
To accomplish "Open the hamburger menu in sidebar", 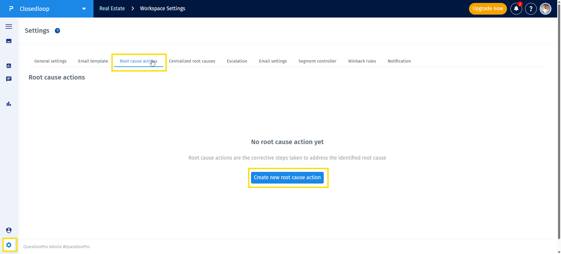I will click(x=9, y=26).
